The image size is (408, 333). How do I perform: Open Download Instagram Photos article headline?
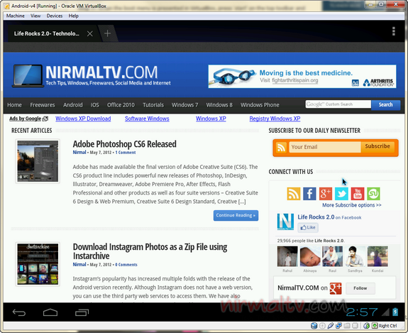[x=150, y=251]
